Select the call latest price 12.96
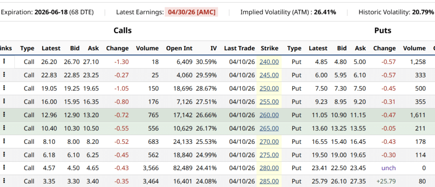 pos(49,115)
